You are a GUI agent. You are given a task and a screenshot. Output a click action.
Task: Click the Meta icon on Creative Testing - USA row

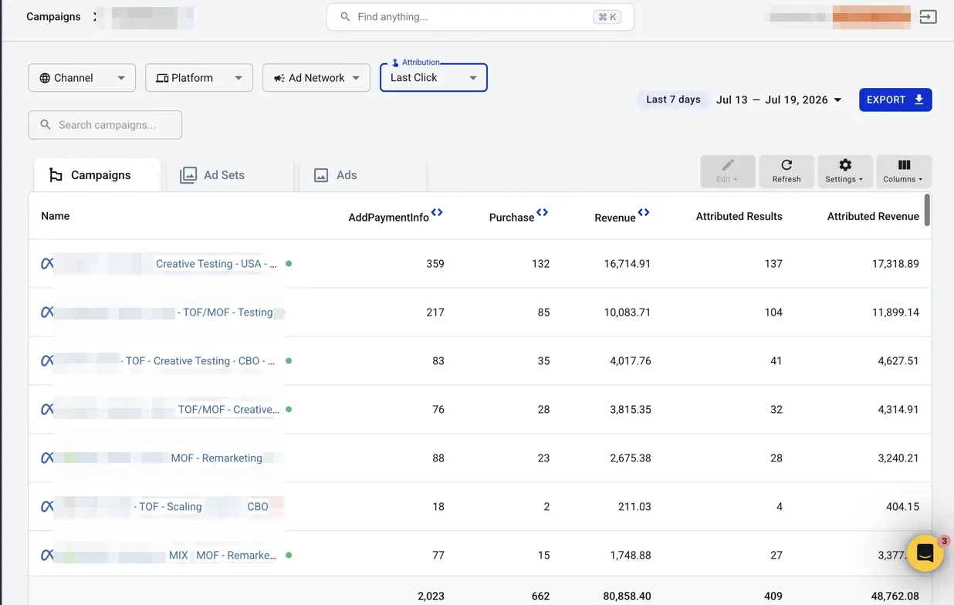pyautogui.click(x=47, y=264)
